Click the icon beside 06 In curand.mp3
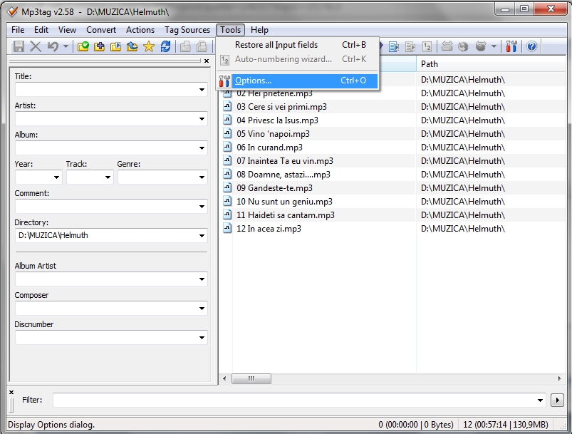This screenshot has width=572, height=434. click(227, 147)
